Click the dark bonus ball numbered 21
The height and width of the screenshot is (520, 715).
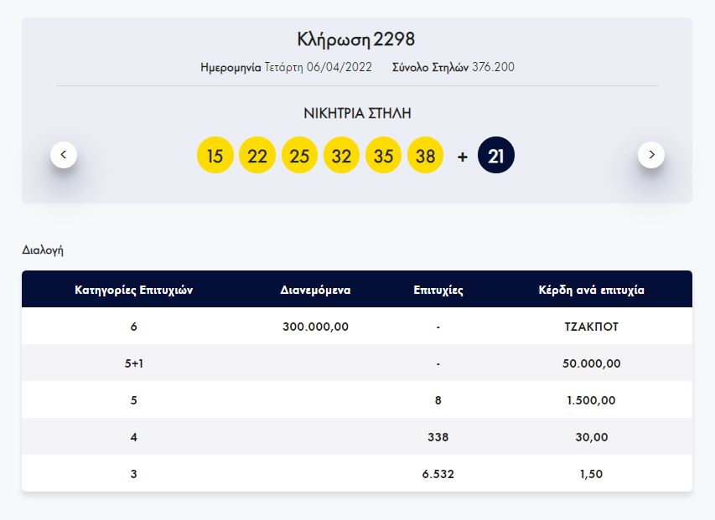(x=496, y=156)
